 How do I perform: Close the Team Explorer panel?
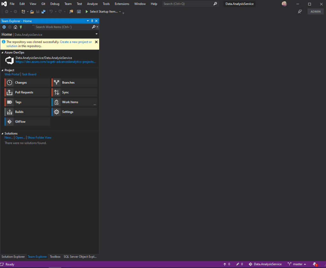tap(96, 21)
